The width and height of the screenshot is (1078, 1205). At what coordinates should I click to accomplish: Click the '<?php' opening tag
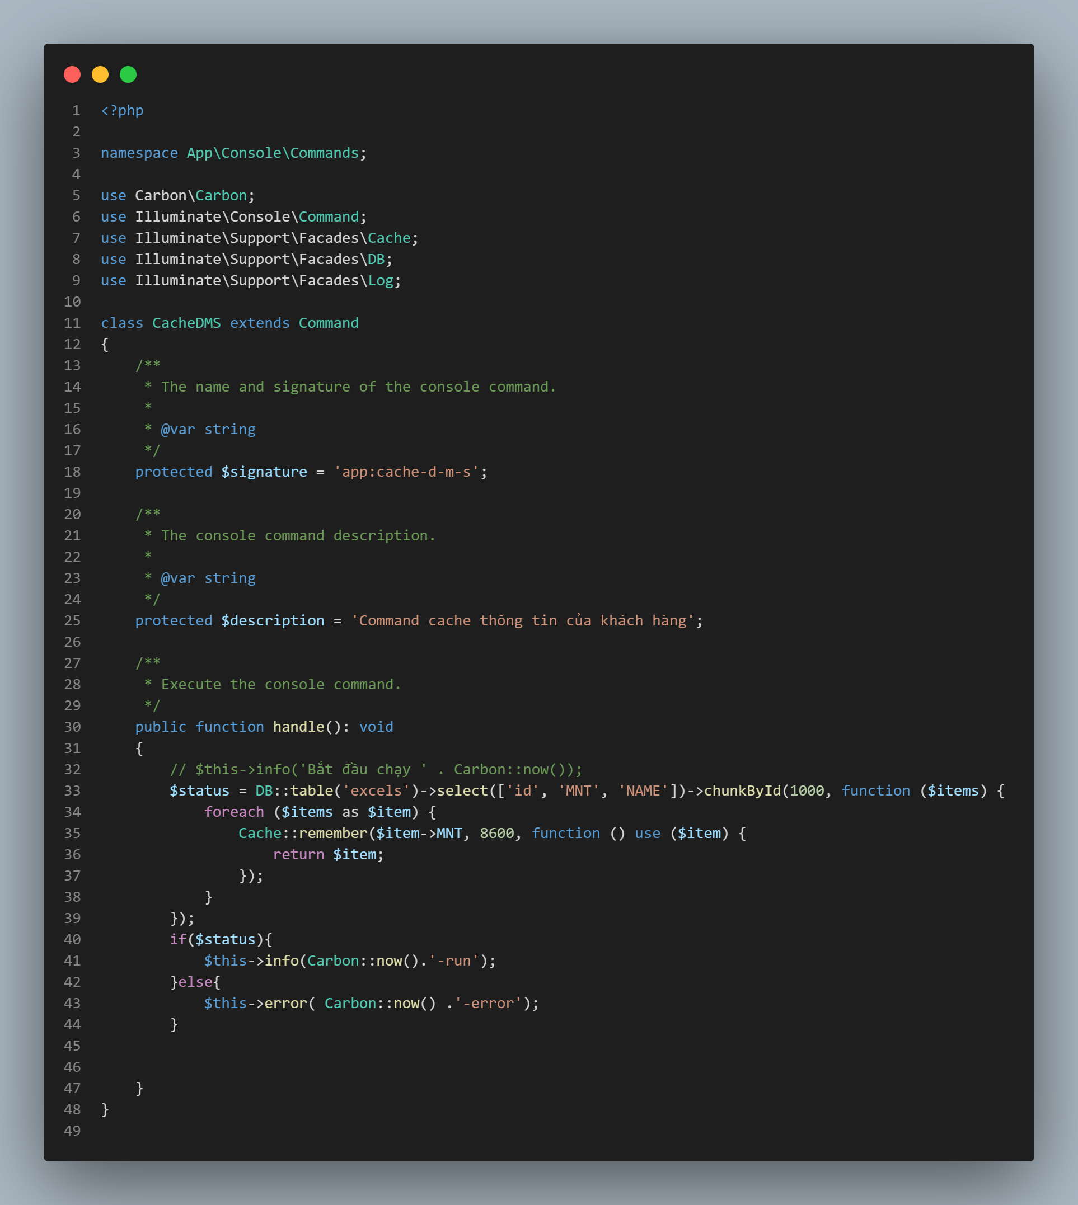pyautogui.click(x=122, y=111)
